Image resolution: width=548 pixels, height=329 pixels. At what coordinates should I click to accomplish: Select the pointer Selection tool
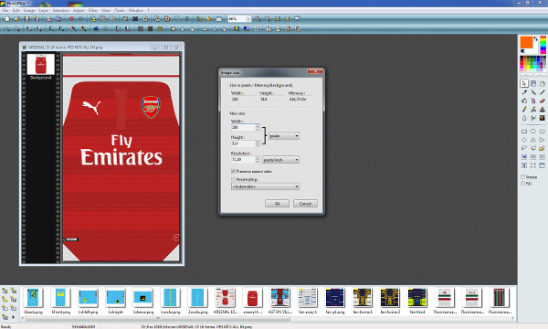coord(524,83)
